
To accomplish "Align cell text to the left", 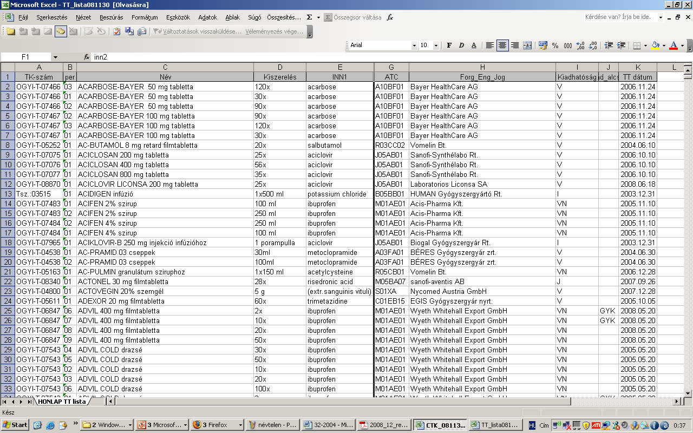I will click(x=489, y=45).
